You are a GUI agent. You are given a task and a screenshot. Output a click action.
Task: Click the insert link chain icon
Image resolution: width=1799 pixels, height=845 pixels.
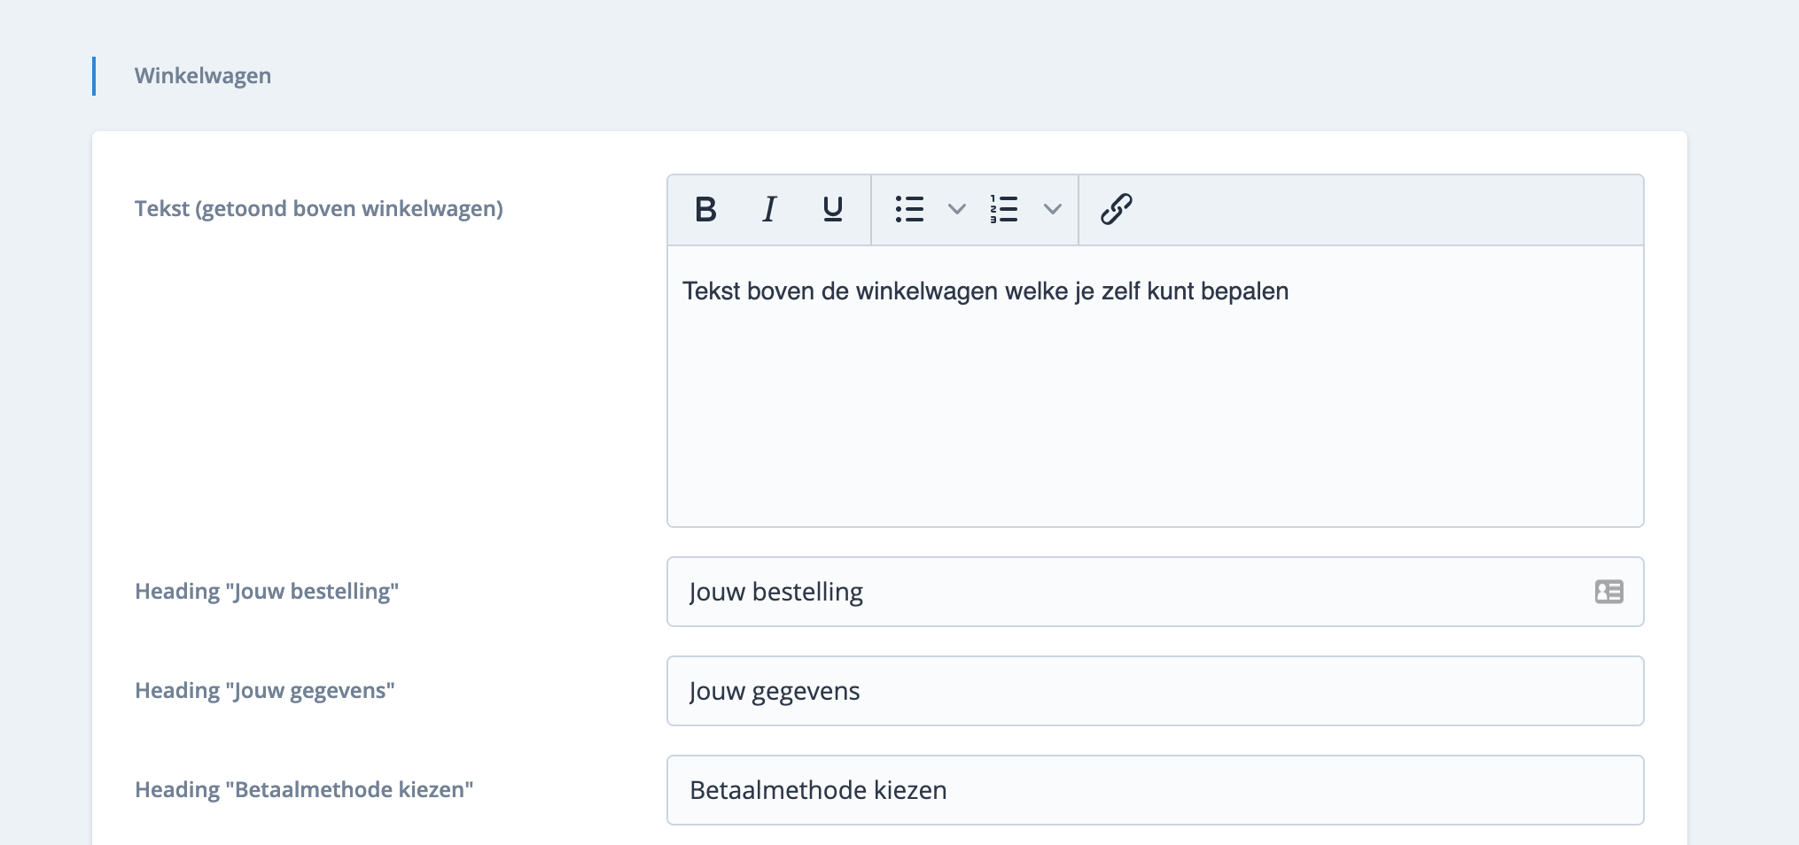1116,210
